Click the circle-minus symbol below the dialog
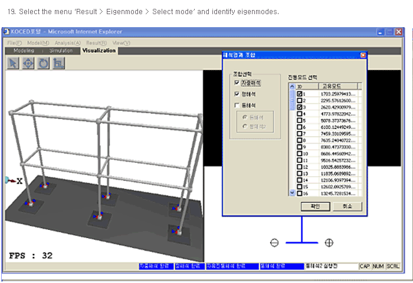 pos(274,242)
